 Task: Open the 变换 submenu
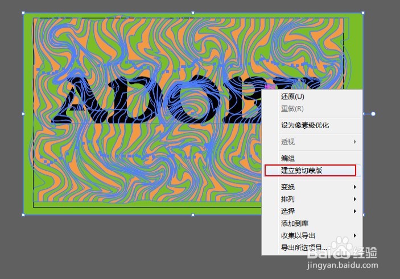coord(312,187)
